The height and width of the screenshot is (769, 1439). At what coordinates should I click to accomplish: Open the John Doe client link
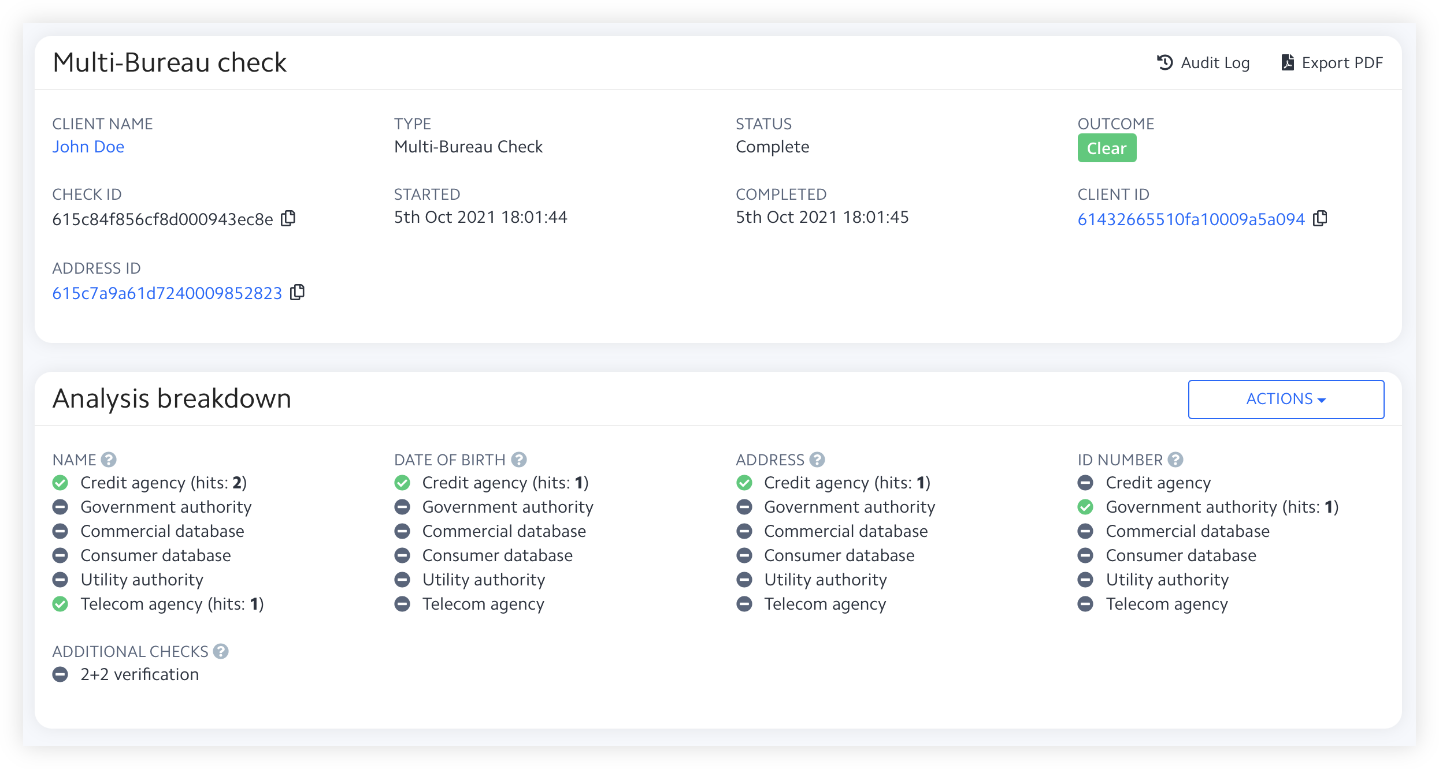pyautogui.click(x=88, y=147)
